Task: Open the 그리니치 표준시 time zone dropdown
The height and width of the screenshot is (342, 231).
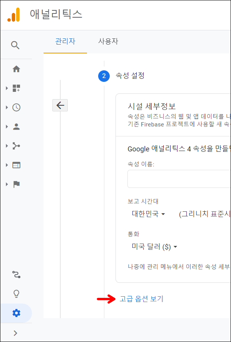Action: pos(204,214)
